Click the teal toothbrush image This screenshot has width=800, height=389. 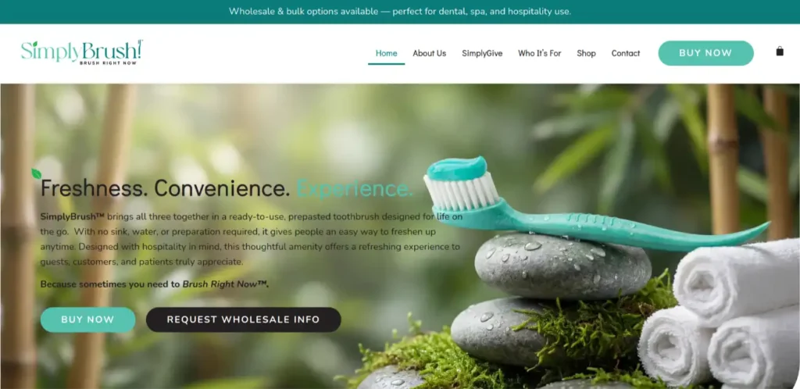pos(595,205)
